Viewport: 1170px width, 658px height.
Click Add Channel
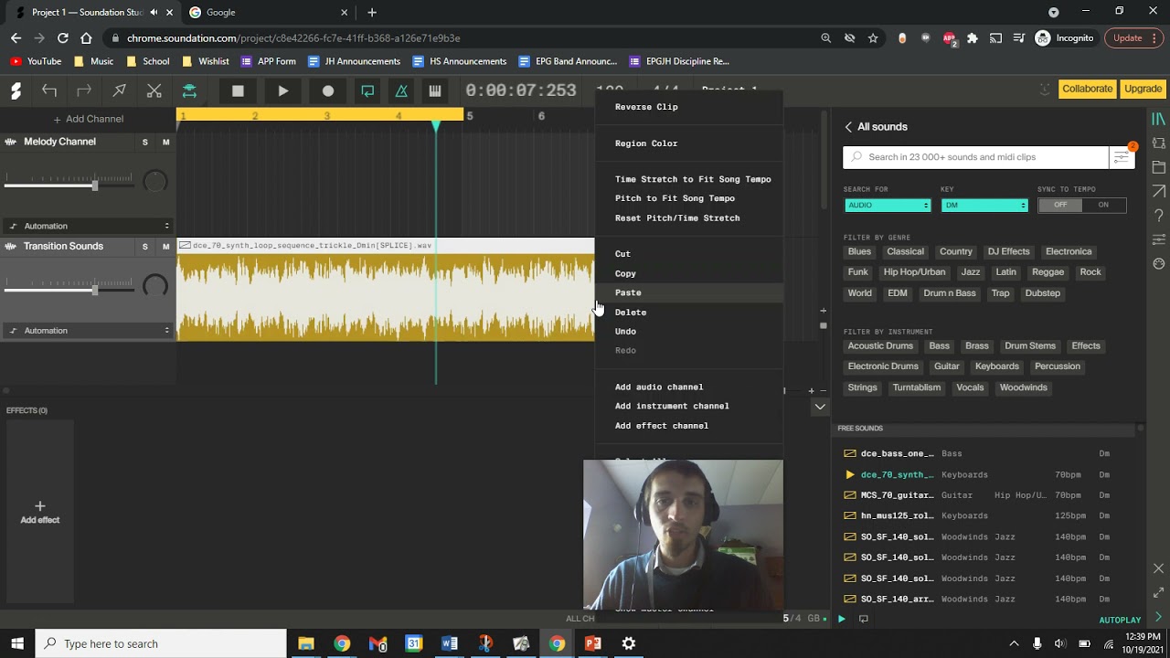click(89, 119)
